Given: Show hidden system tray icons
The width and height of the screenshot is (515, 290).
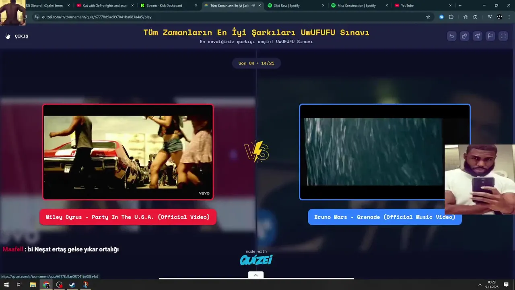Looking at the screenshot, I should 480,285.
